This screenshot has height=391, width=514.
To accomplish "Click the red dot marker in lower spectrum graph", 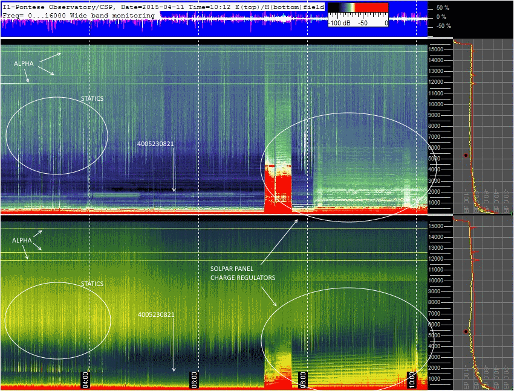I will point(466,331).
